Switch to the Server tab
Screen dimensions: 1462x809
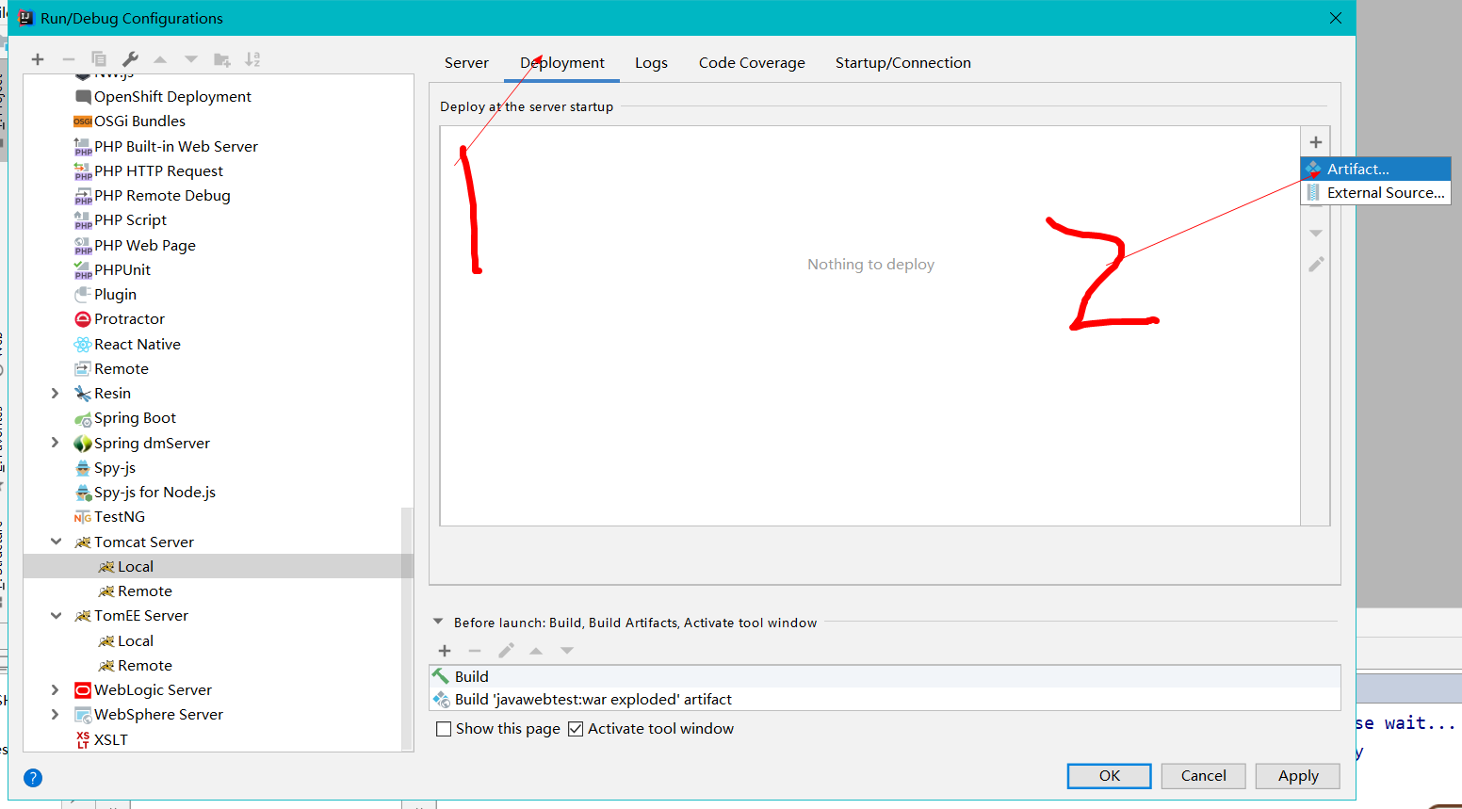coord(466,63)
